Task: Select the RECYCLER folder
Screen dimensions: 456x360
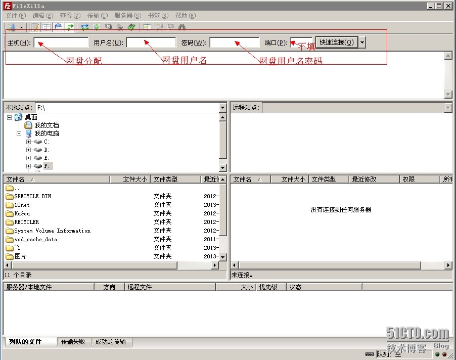Action: click(27, 222)
